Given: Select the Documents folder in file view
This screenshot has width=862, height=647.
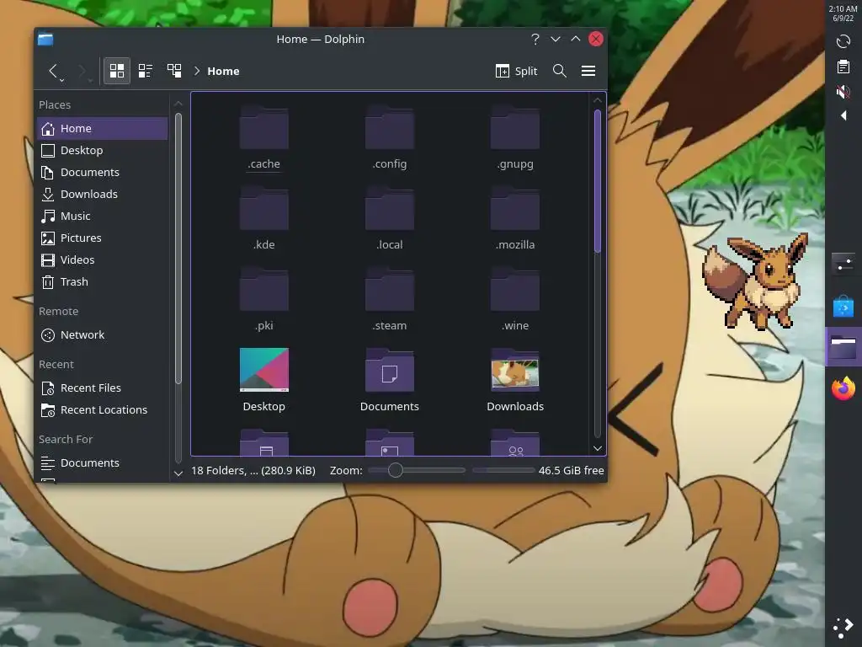Looking at the screenshot, I should (389, 371).
